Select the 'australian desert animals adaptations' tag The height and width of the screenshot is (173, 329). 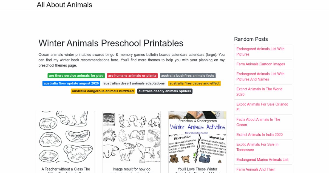pos(134,83)
